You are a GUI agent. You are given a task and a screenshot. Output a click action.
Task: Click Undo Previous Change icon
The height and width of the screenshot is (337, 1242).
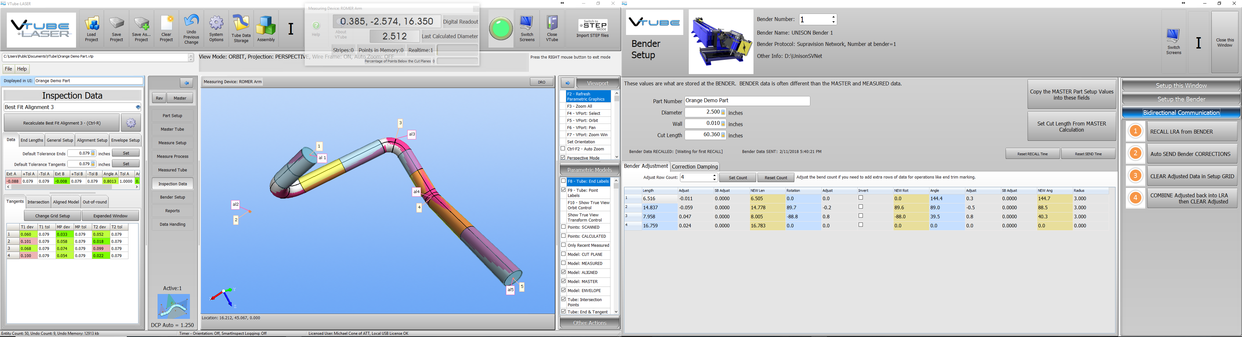192,28
